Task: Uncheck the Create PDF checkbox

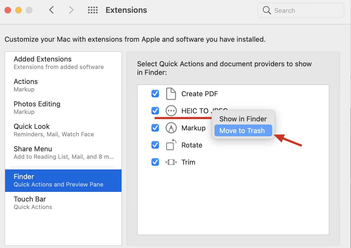Action: click(x=155, y=94)
